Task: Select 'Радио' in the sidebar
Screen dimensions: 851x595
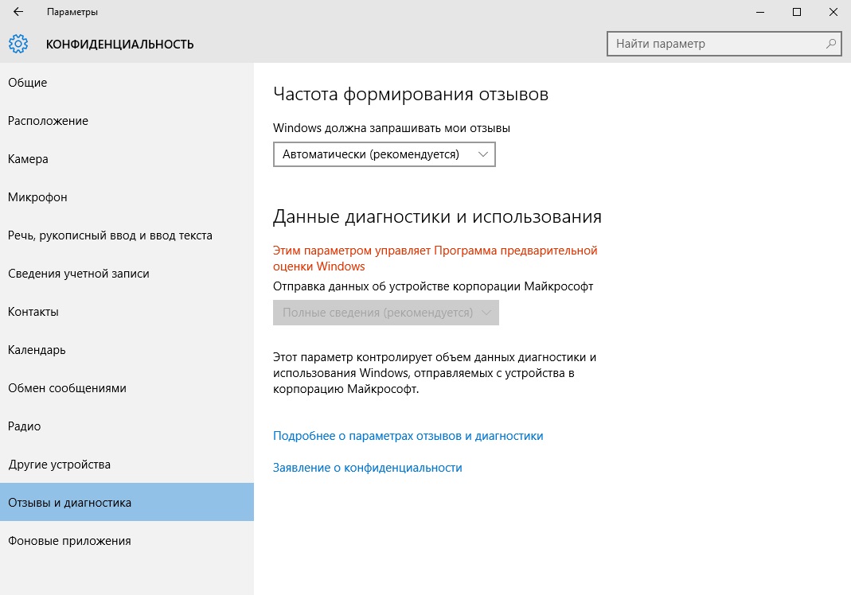Action: pos(127,426)
